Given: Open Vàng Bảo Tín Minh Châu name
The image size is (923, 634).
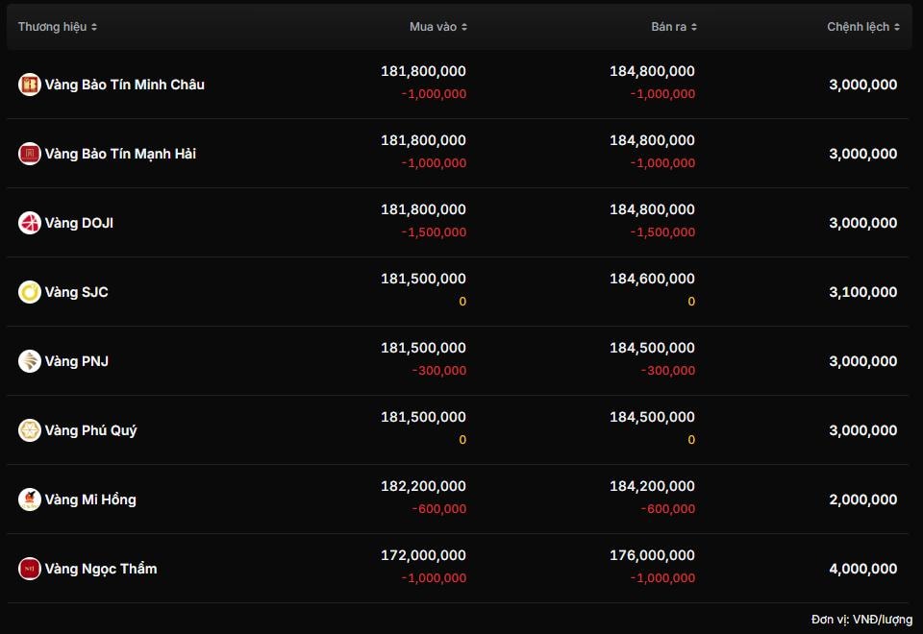Looking at the screenshot, I should (x=124, y=85).
